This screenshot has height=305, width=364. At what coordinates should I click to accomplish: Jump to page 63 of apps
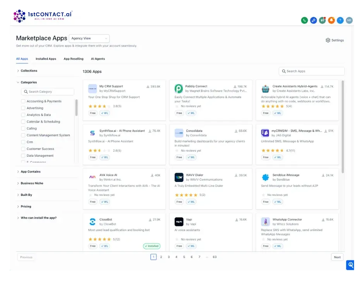pyautogui.click(x=215, y=257)
